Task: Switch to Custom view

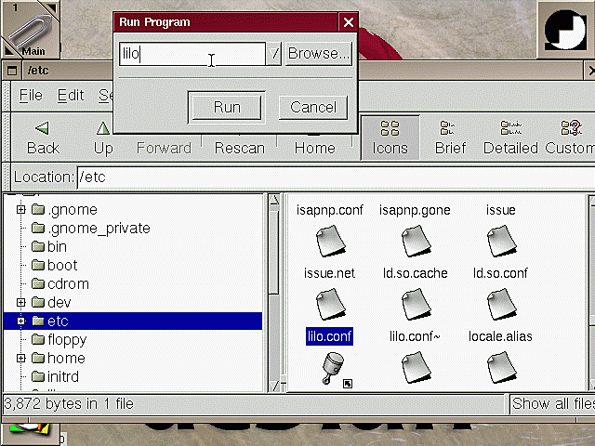Action: point(570,138)
